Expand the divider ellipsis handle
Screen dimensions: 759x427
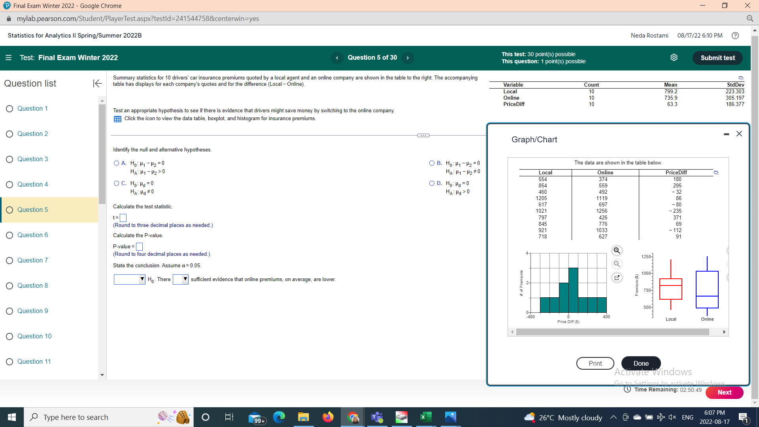[423, 136]
